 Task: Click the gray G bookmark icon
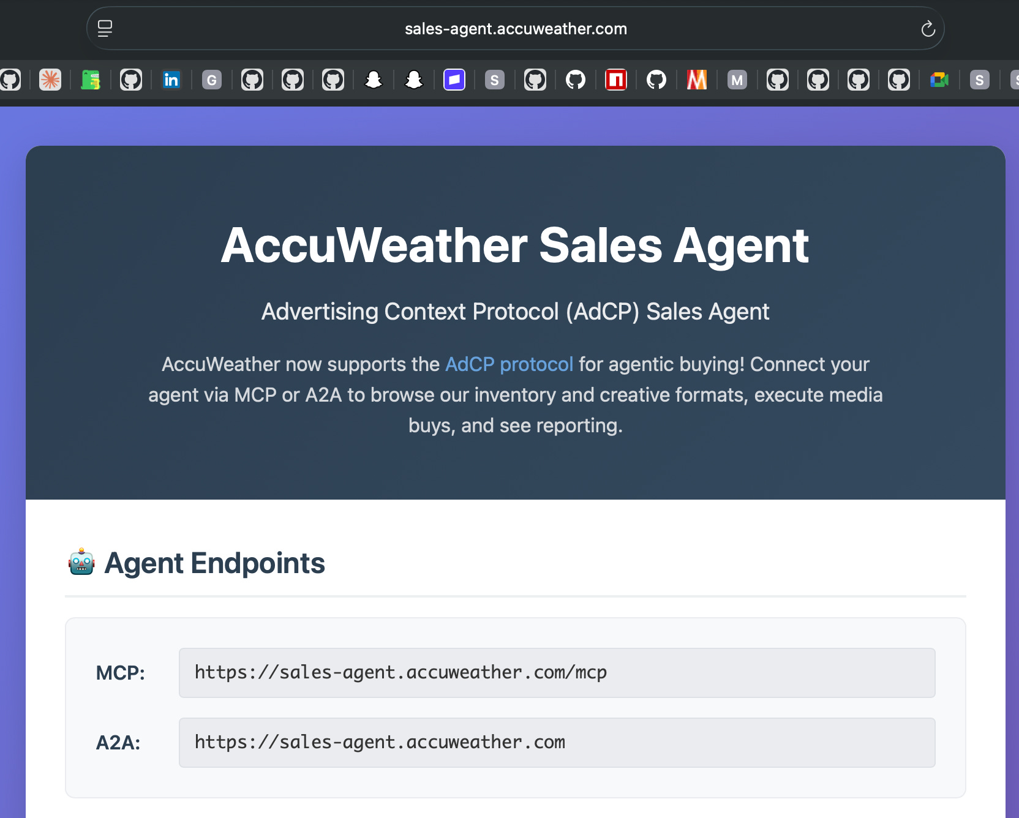point(212,80)
